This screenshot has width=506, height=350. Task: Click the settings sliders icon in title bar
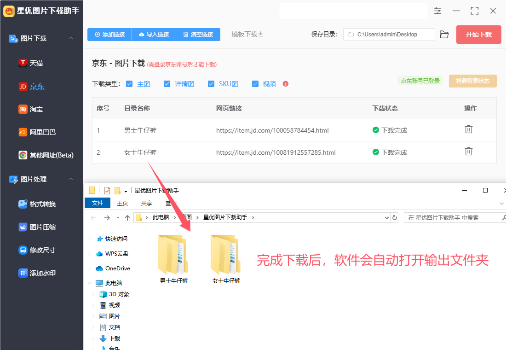click(x=437, y=11)
